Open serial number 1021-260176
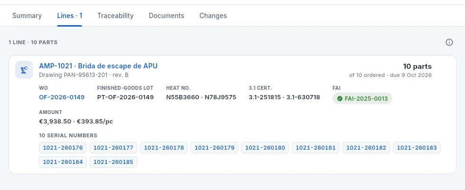Viewport: 465px width, 190px height. click(63, 148)
